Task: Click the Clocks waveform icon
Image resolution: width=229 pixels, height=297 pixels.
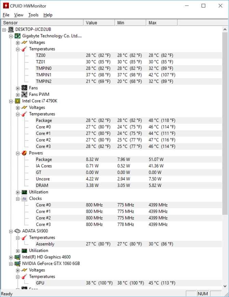Action: pos(24,199)
